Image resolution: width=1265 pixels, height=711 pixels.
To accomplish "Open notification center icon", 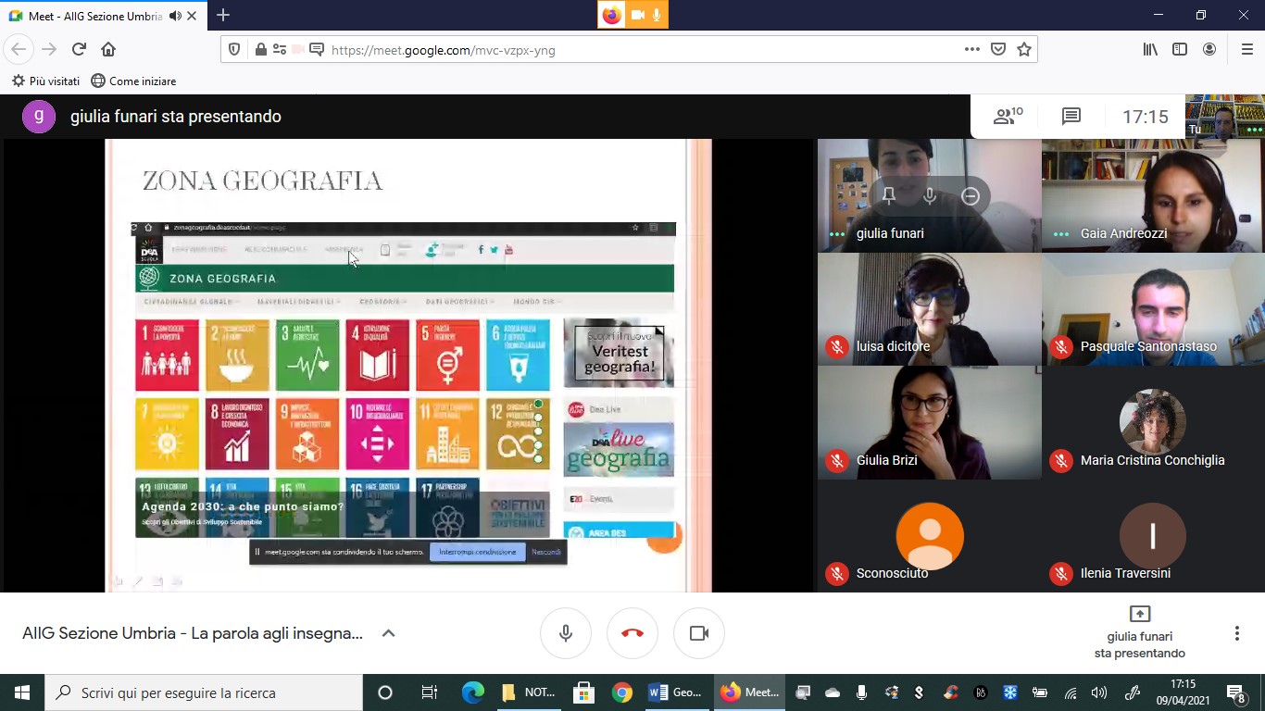I will coord(1236,692).
